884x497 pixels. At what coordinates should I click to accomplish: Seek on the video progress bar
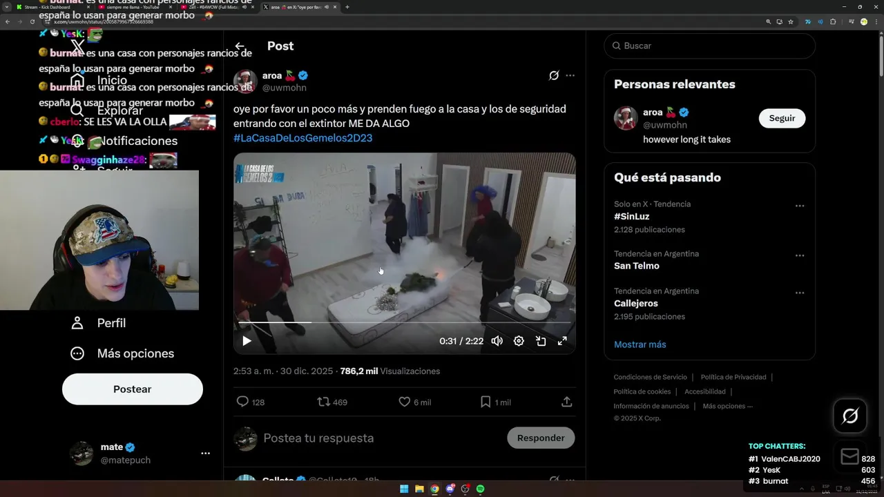tap(405, 322)
